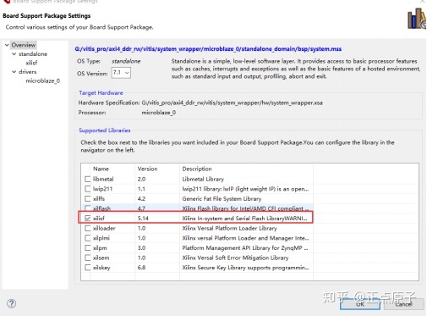Select 'Xilinx Versal Soft Error Mitigation Library' text
427x316 pixels.
pyautogui.click(x=235, y=258)
